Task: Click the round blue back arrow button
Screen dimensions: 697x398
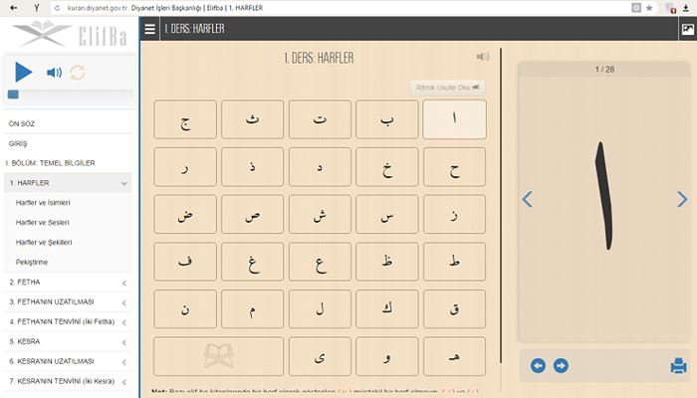Action: (539, 365)
